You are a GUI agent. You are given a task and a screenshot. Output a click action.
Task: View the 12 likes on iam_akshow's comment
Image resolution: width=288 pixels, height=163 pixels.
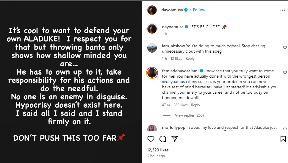coord(176,59)
